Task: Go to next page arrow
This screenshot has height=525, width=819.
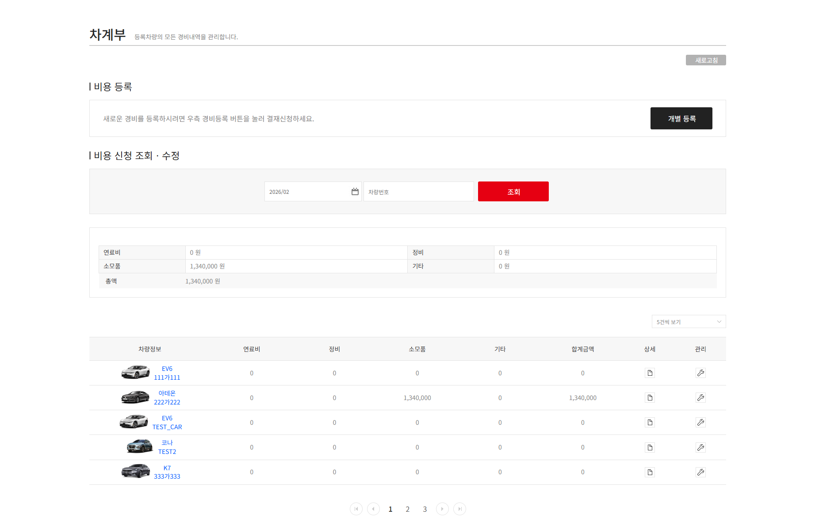Action: (442, 509)
